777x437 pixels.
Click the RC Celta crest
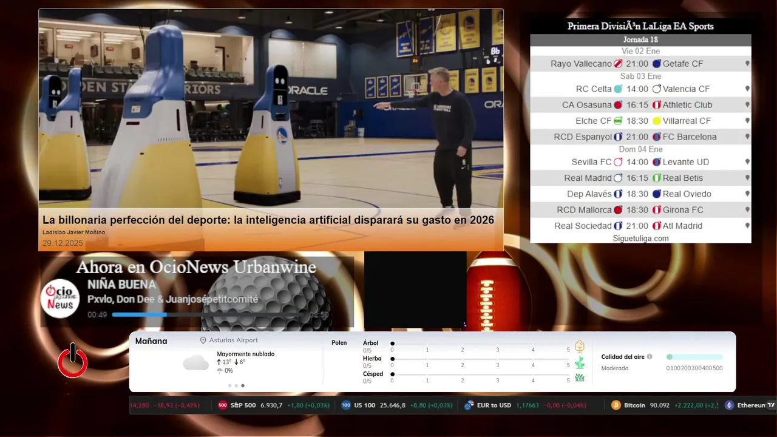pos(618,89)
